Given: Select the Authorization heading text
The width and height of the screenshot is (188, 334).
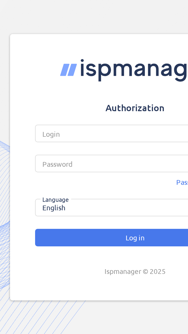Looking at the screenshot, I should pyautogui.click(x=135, y=108).
